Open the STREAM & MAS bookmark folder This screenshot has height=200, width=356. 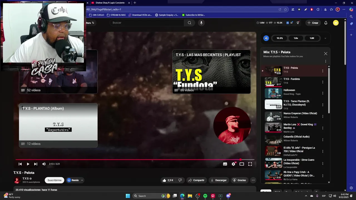coord(116,15)
